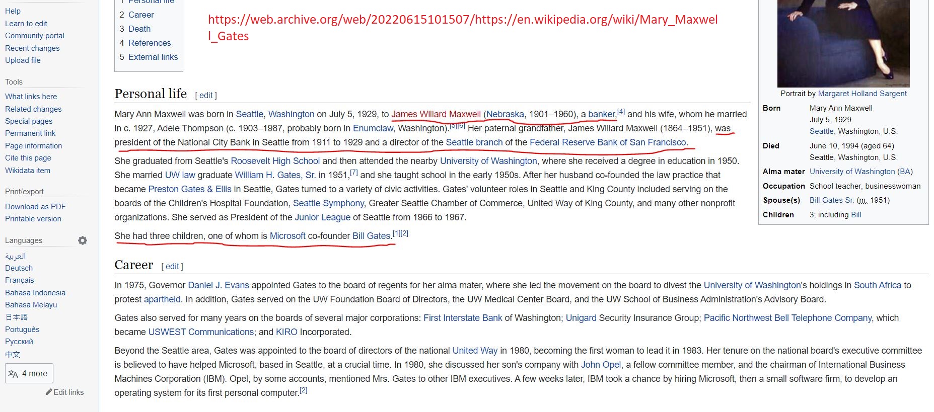Open University of Washington infobox link

tap(852, 172)
